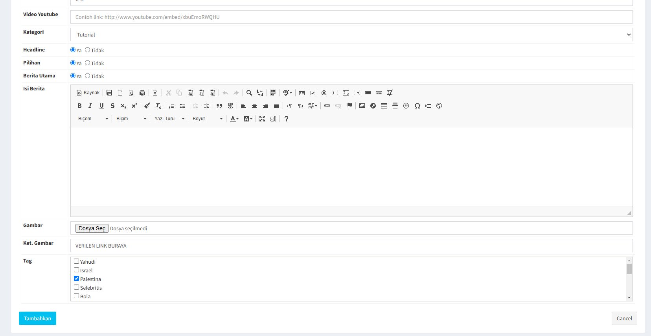Open the Preview document icon
651x336 pixels.
pyautogui.click(x=131, y=93)
